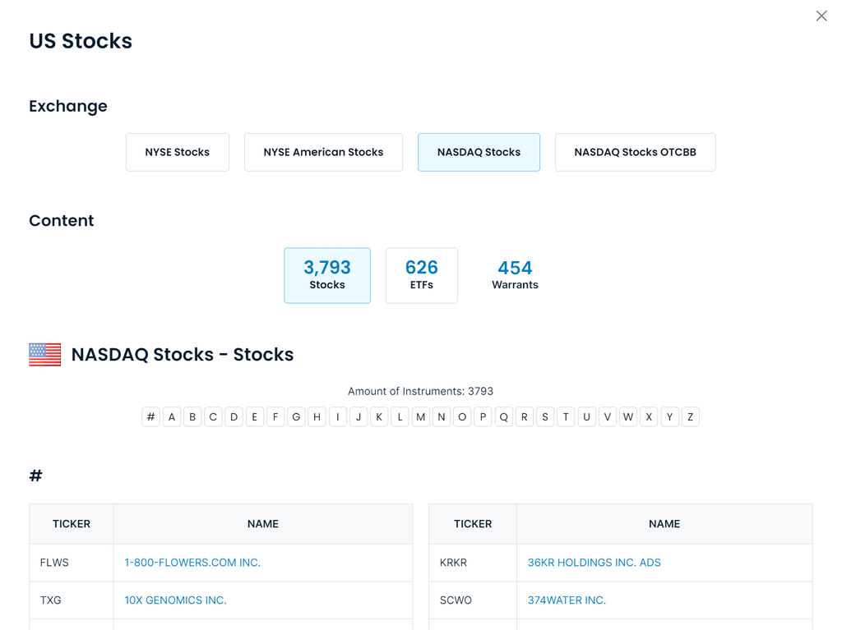Open the 10X GENOMICS INC. link
The width and height of the screenshot is (842, 630).
pyautogui.click(x=175, y=600)
